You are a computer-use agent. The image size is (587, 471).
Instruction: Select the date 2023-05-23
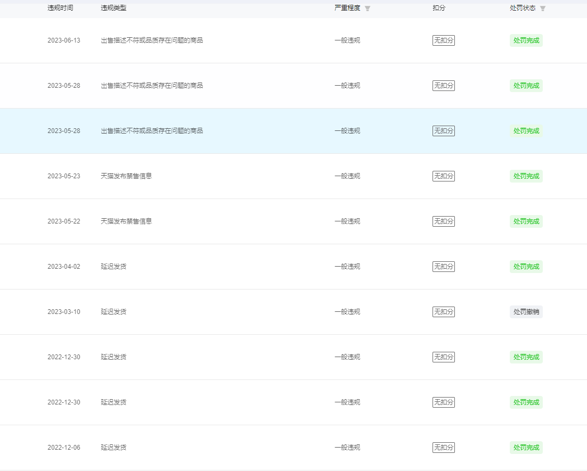pos(63,176)
